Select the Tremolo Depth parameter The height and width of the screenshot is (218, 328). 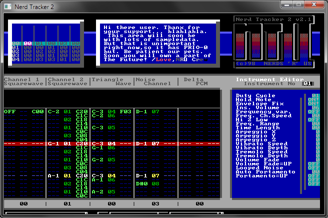261,156
